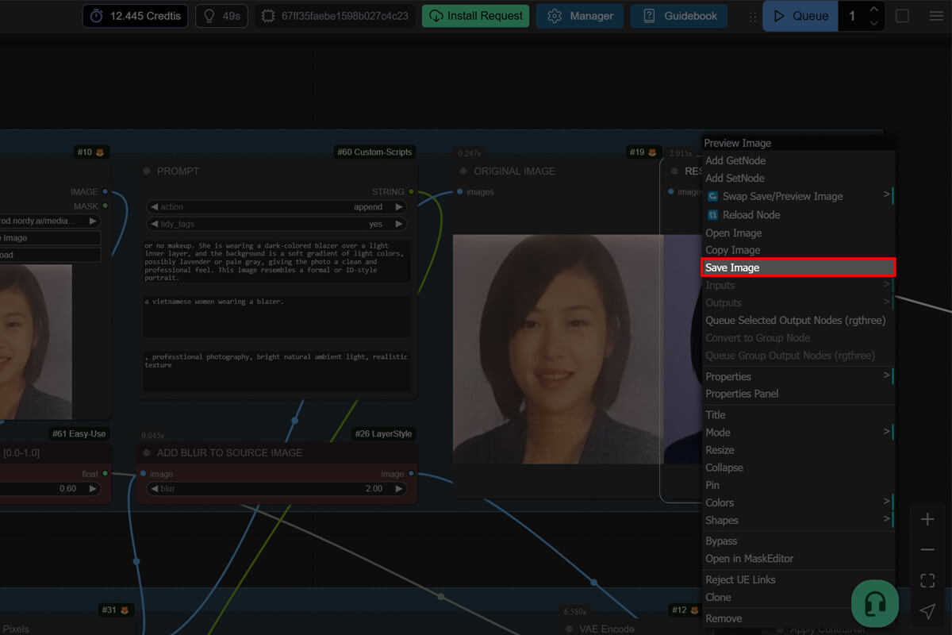Click the zoom out minus icon

coord(927,550)
